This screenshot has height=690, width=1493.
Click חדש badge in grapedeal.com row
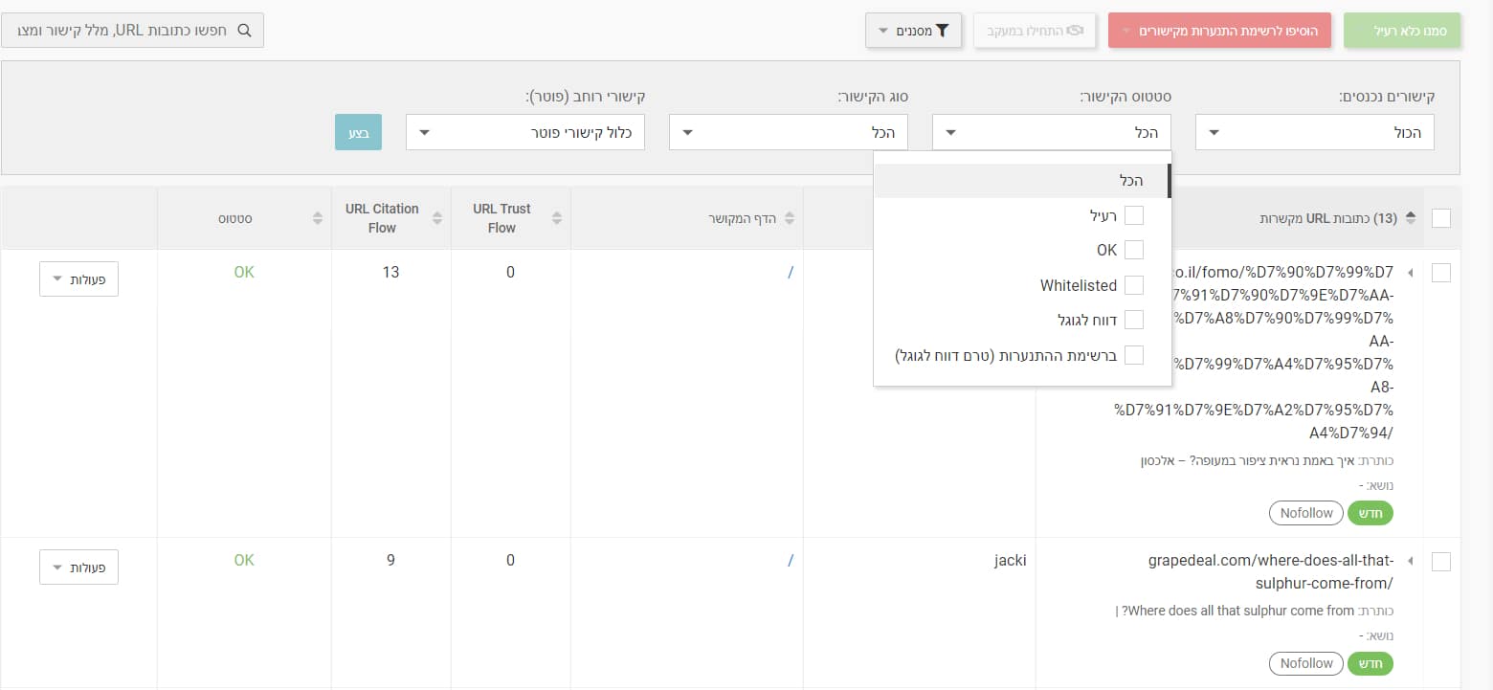[1370, 663]
